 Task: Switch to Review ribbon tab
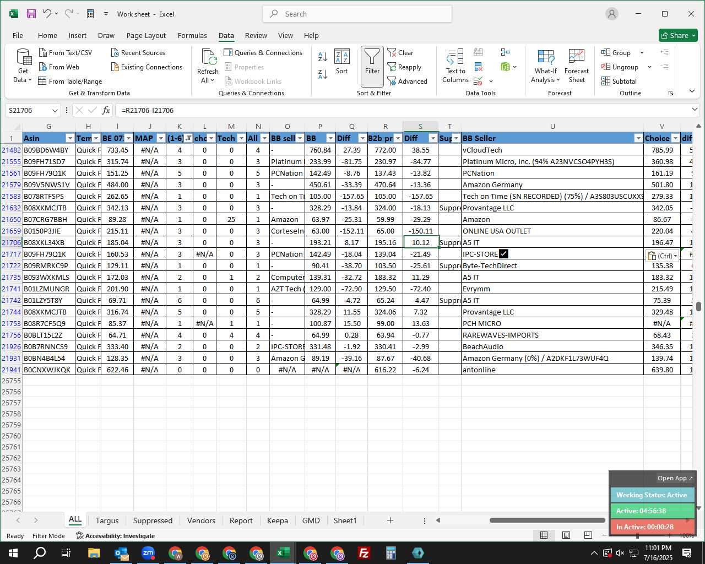pyautogui.click(x=256, y=35)
